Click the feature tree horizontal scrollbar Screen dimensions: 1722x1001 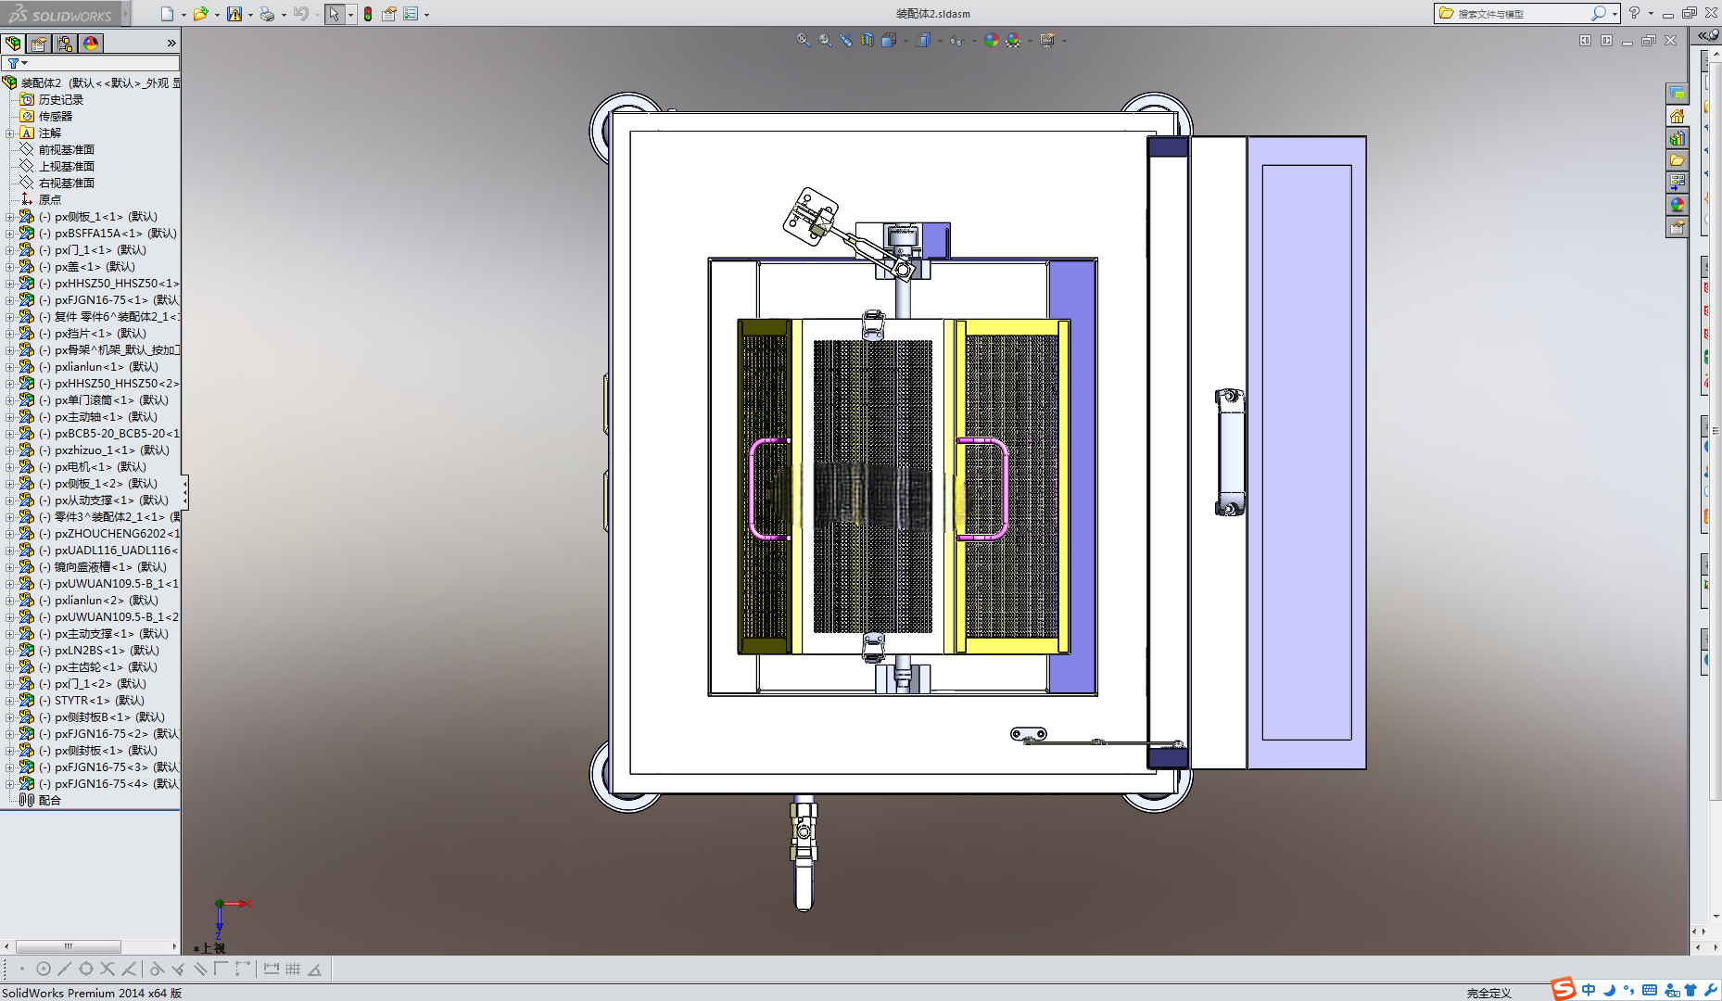(90, 946)
